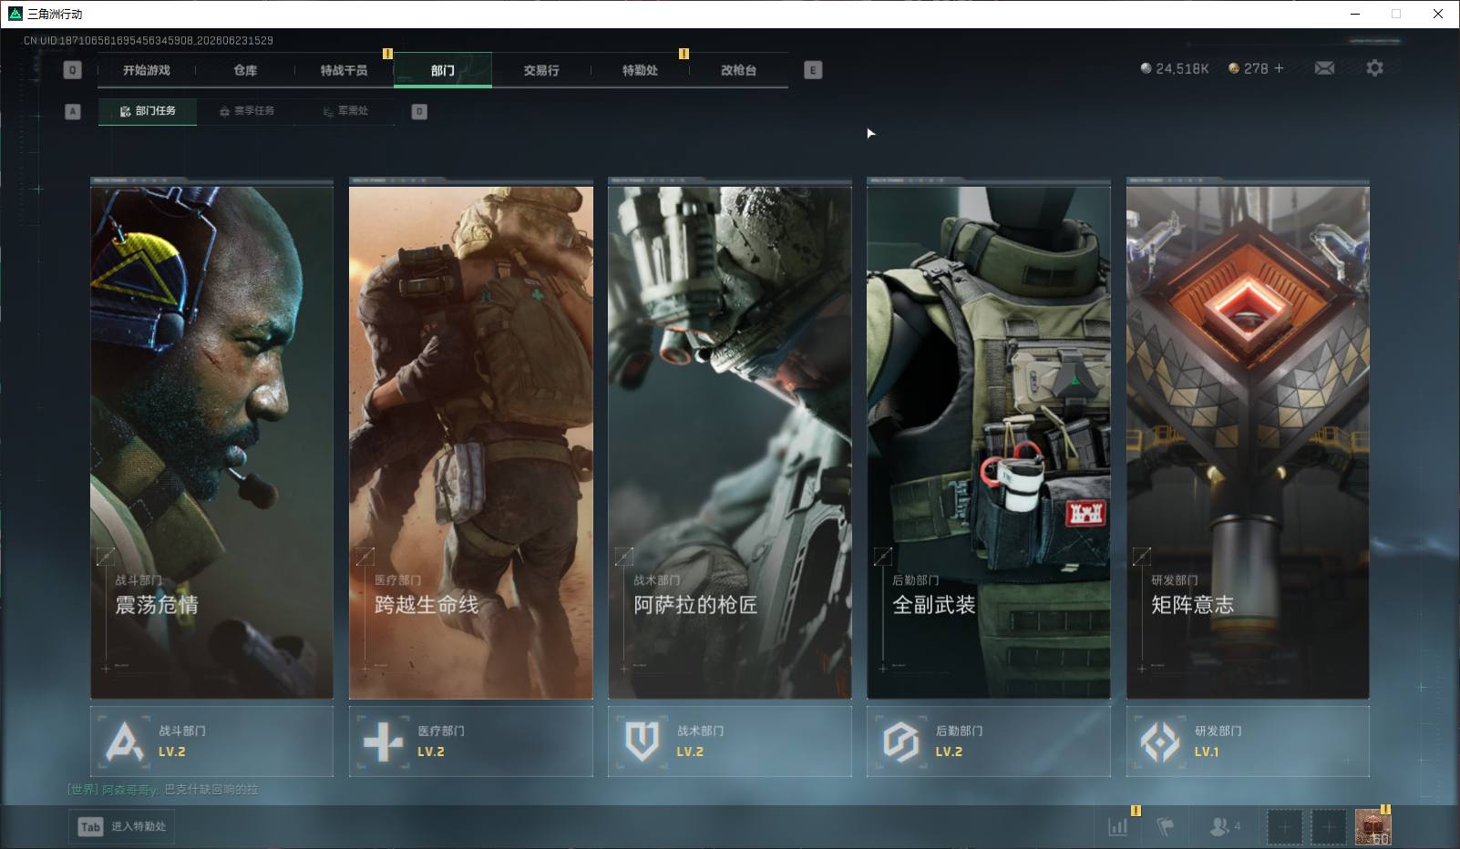The width and height of the screenshot is (1460, 849).
Task: Click the 研发部门 LV.1 button
Action: (1248, 742)
